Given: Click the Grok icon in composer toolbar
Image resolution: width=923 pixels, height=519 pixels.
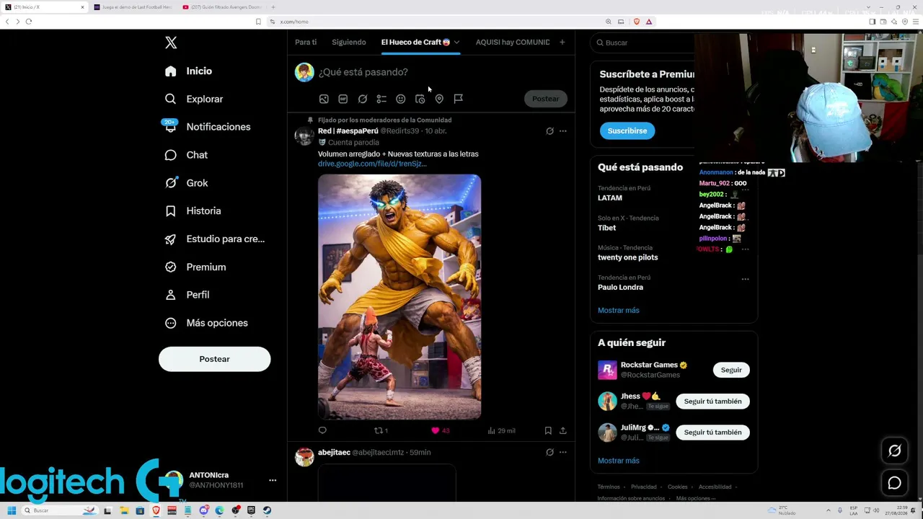Looking at the screenshot, I should (x=363, y=99).
